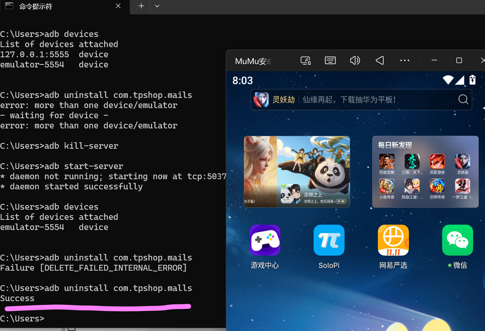Viewport: 485px width, 331px height.
Task: Click the emulator search field placeholder text
Action: (x=349, y=99)
